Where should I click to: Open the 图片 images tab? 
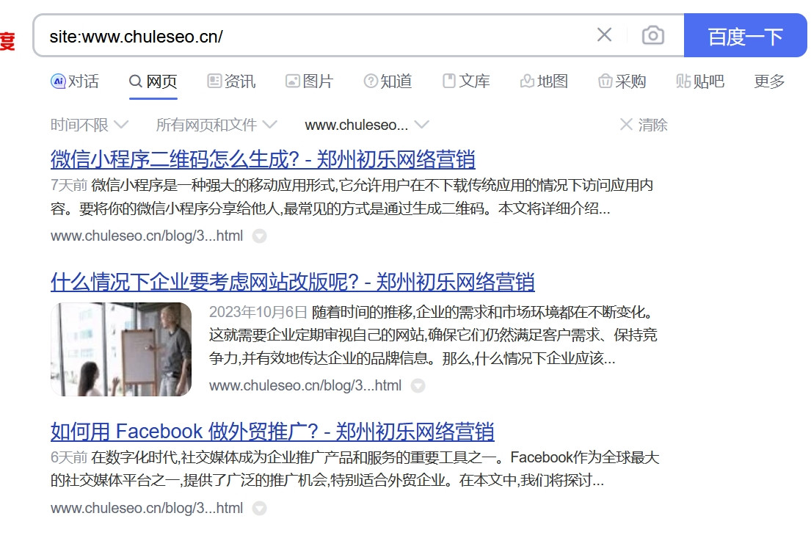pos(309,81)
